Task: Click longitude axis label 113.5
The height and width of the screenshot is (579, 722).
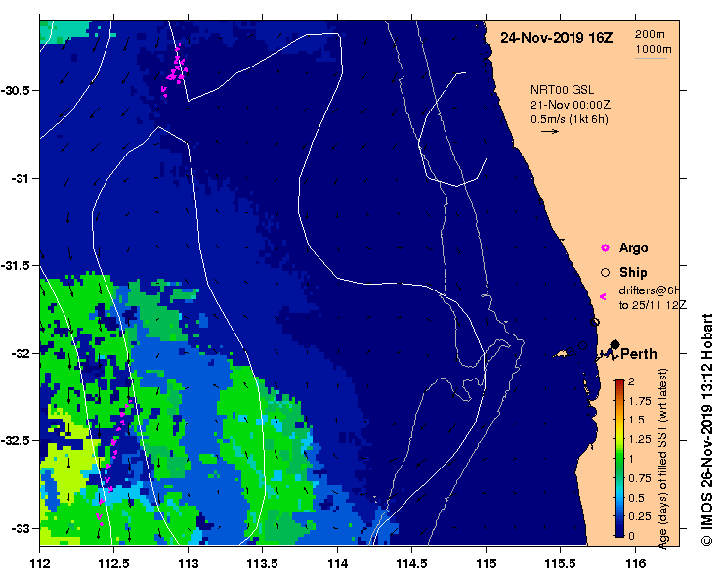Action: tap(263, 563)
